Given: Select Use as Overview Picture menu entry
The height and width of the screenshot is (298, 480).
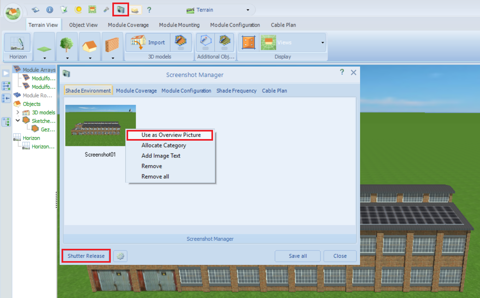Looking at the screenshot, I should (x=171, y=135).
